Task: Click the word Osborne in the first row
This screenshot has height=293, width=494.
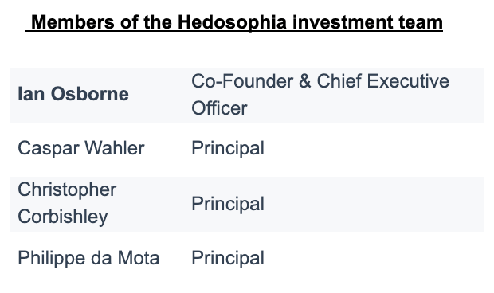Action: pos(90,94)
